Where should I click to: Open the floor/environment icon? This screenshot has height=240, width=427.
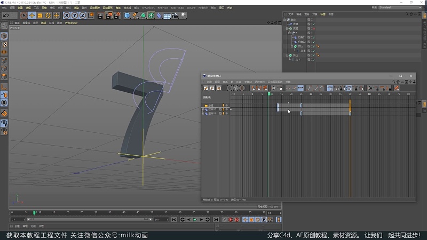tap(167, 15)
